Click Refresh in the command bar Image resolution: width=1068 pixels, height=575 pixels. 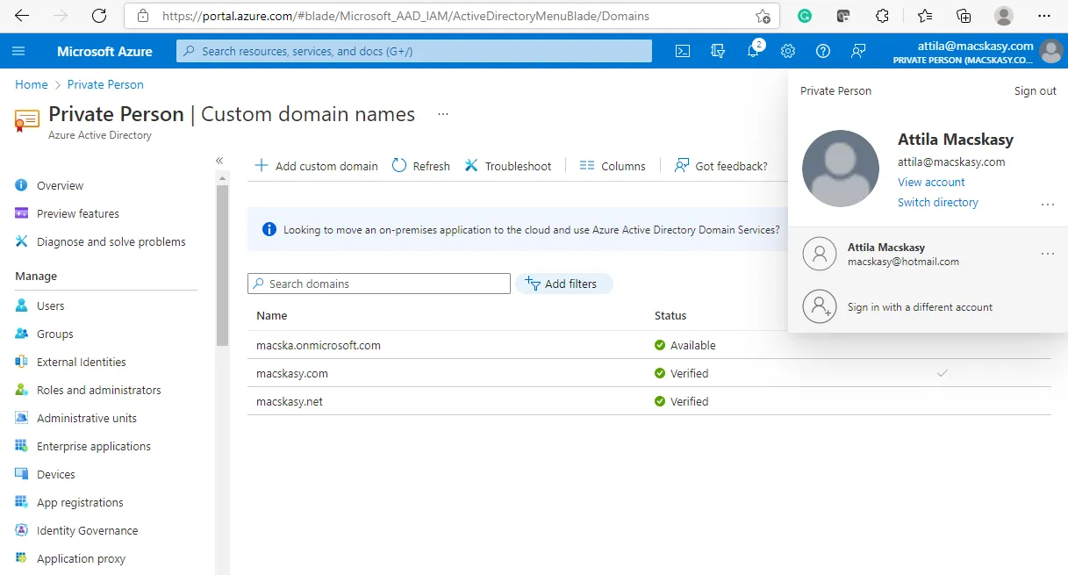point(420,166)
